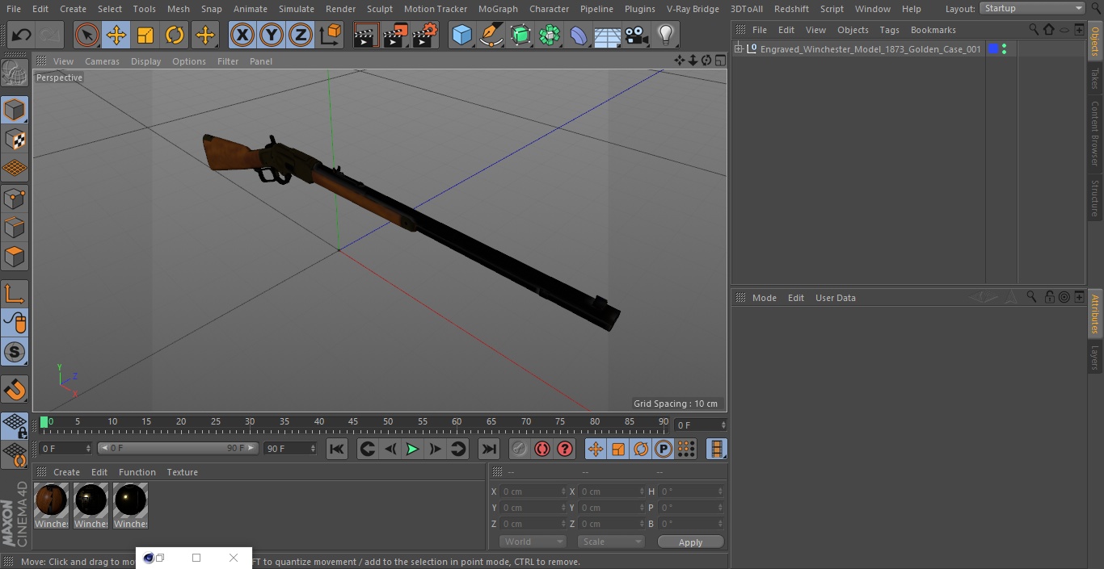Open viewport Cameras menu
1104x569 pixels.
102,61
